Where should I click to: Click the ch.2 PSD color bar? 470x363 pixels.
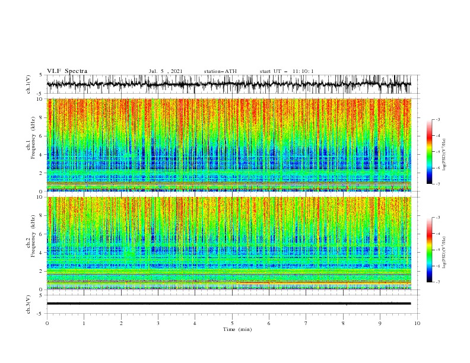tap(429, 250)
